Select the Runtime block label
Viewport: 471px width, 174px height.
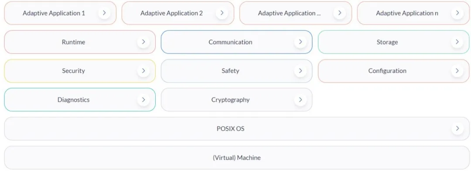click(74, 42)
